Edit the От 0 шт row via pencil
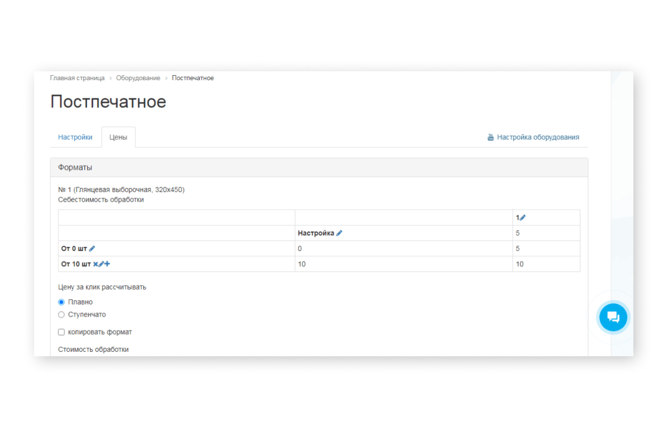The image size is (668, 428). (x=92, y=249)
